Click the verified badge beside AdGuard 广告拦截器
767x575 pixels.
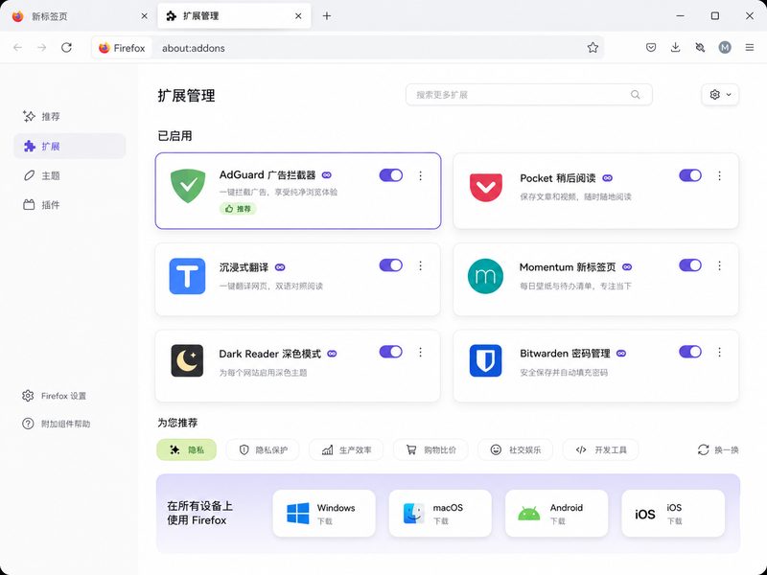[x=327, y=175]
